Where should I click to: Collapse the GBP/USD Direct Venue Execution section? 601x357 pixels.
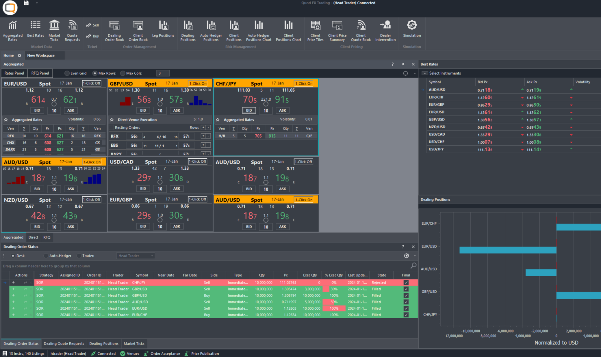coord(112,119)
